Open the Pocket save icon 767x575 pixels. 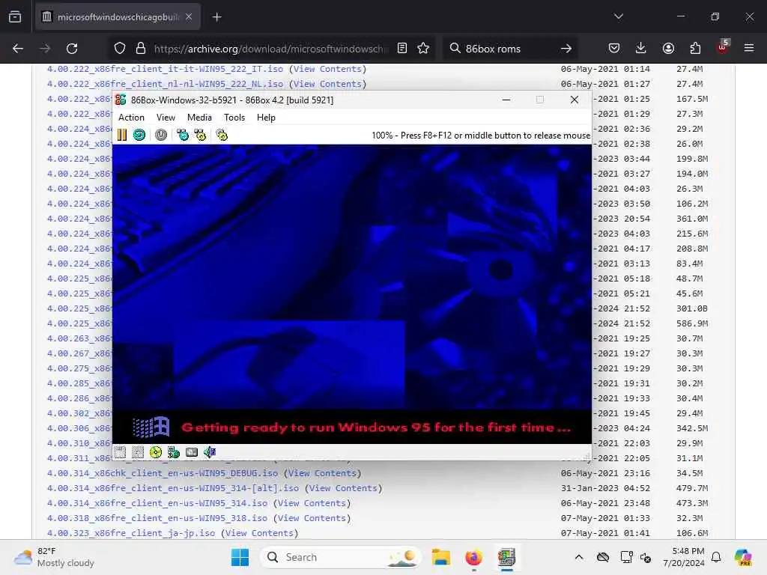pyautogui.click(x=614, y=49)
